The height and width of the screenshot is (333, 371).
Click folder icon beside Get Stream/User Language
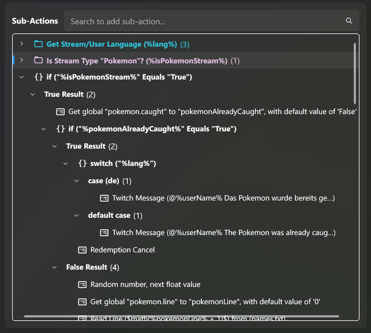[39, 44]
